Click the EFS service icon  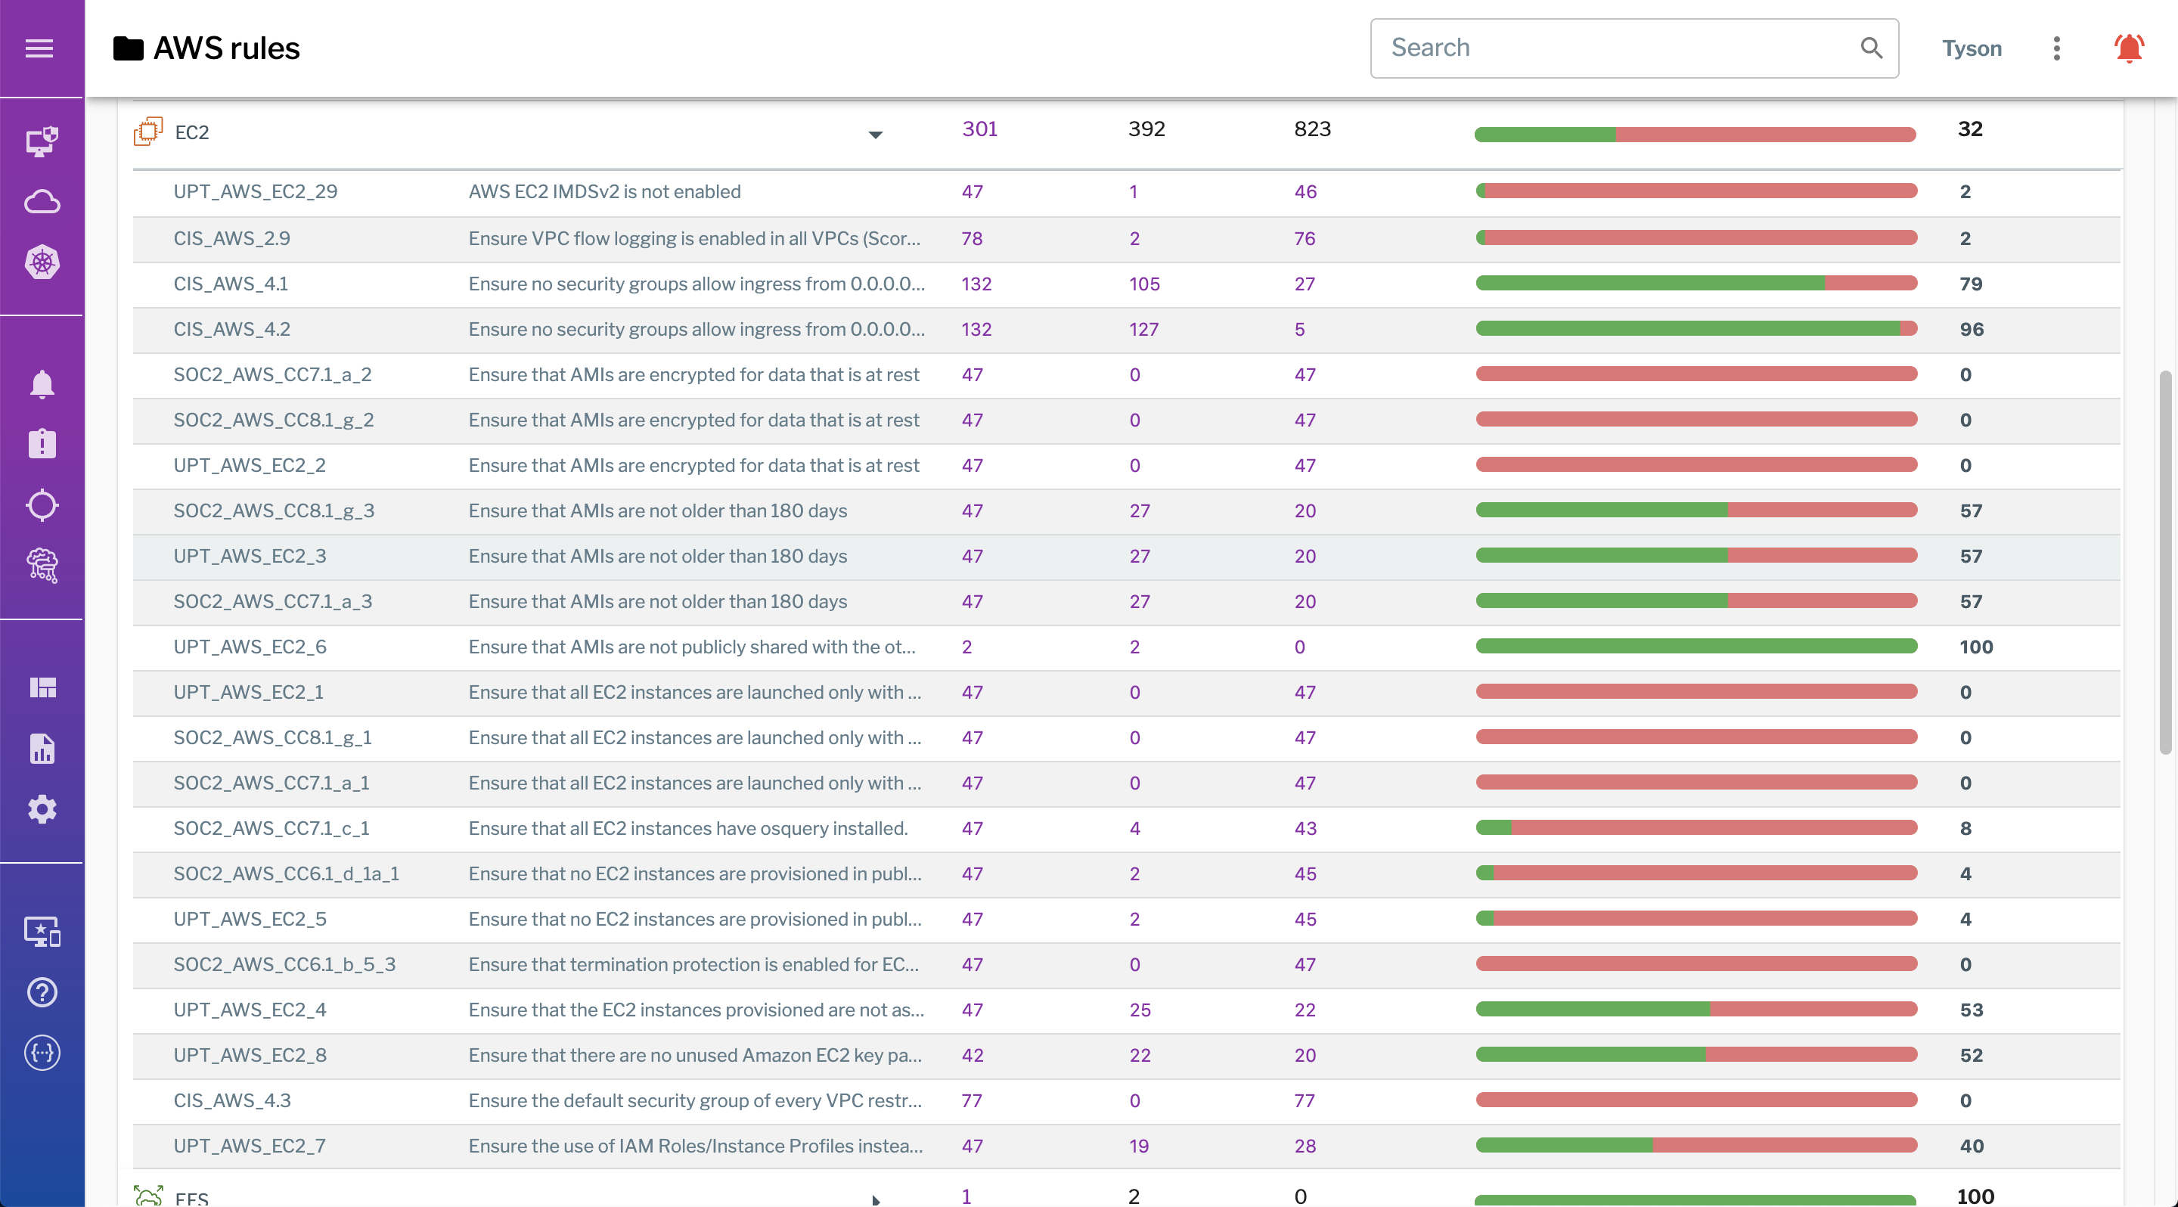click(148, 1195)
